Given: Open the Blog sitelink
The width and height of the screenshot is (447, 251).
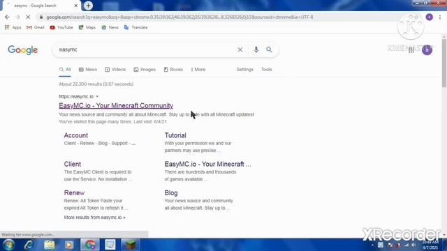Looking at the screenshot, I should click(171, 193).
